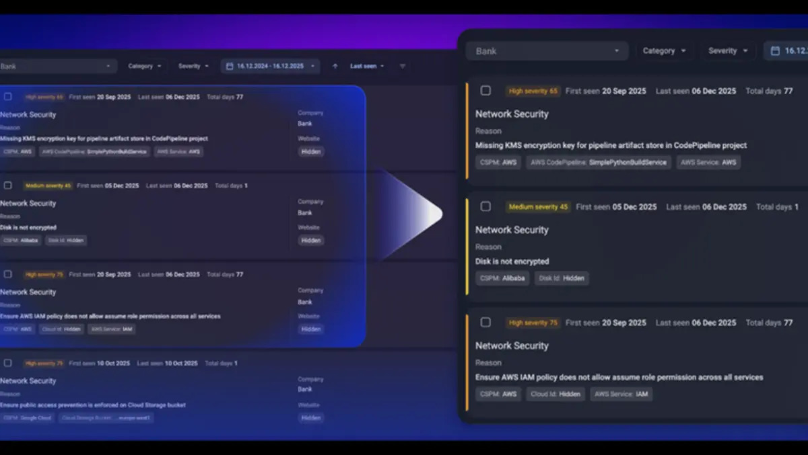
Task: Click the enlarged CSPM: Alibaba tag
Action: click(x=502, y=278)
